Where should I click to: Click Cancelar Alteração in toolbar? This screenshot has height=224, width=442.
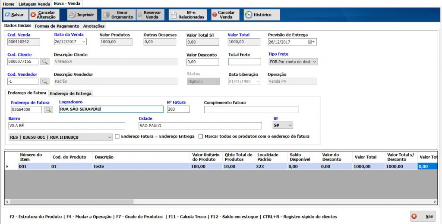(x=44, y=15)
